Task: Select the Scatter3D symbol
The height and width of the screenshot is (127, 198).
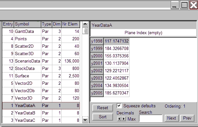Action: (41, 54)
